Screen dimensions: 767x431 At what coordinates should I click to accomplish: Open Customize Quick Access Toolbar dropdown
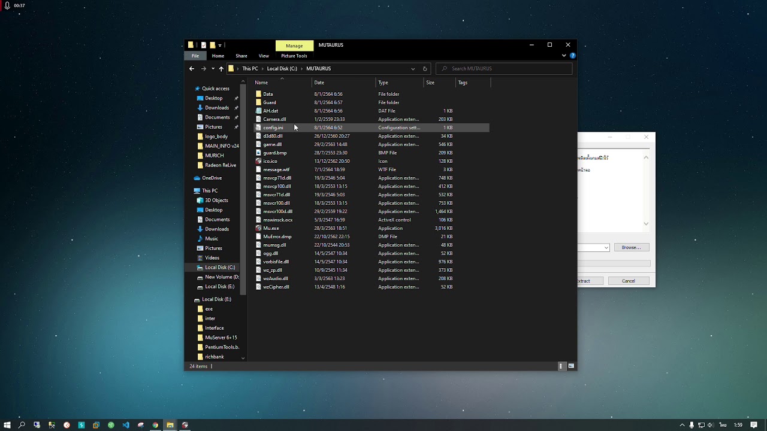point(220,45)
